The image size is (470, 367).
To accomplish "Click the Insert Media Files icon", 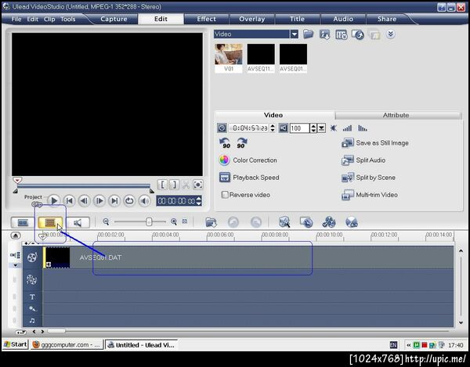I will coord(211,222).
